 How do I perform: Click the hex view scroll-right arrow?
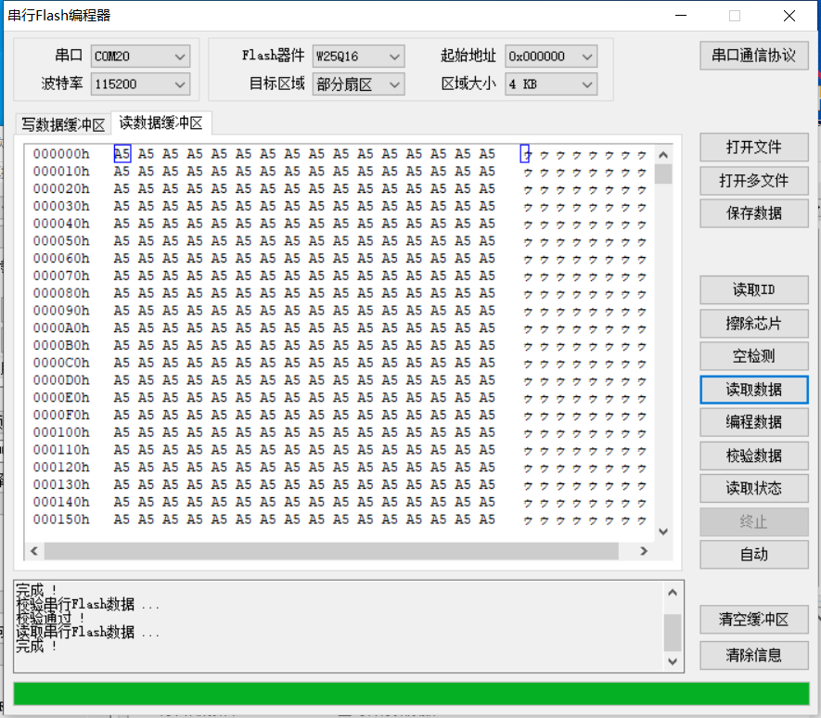pyautogui.click(x=644, y=551)
